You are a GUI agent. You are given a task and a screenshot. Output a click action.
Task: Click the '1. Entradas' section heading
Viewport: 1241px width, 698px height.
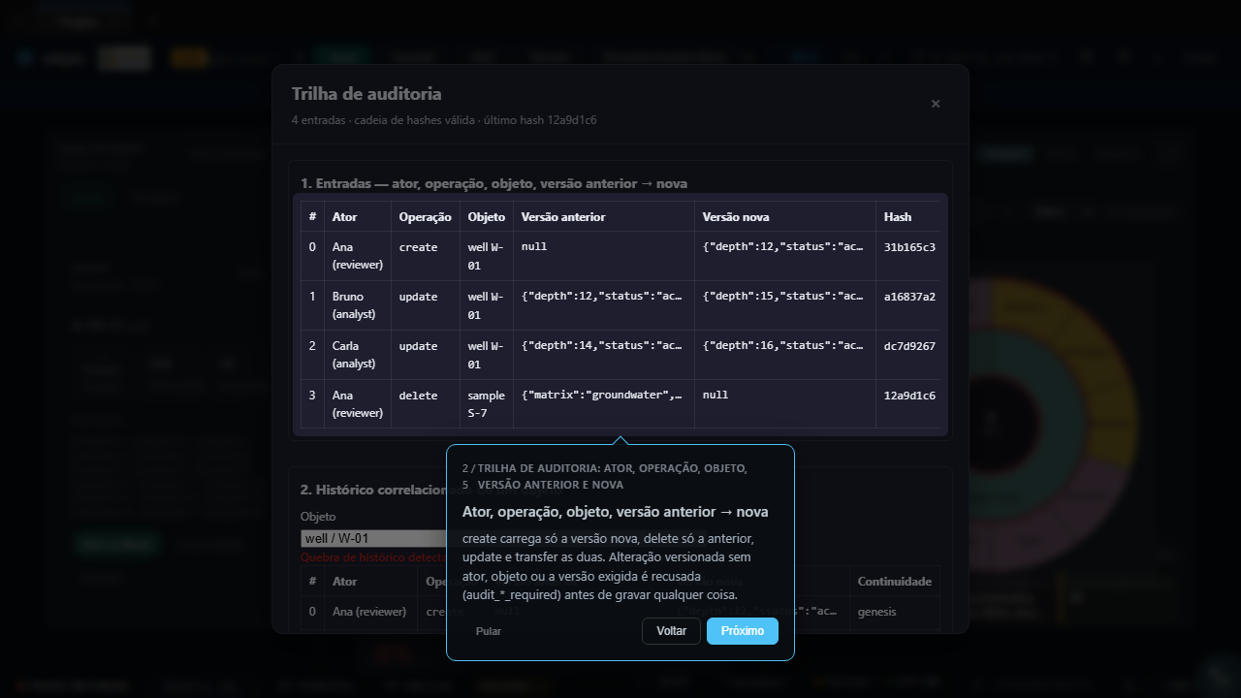pyautogui.click(x=494, y=183)
